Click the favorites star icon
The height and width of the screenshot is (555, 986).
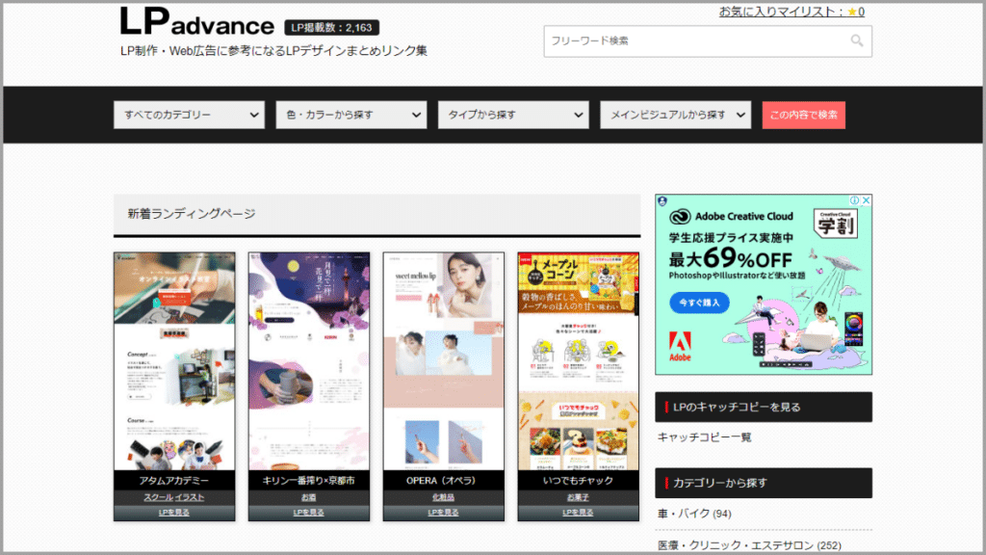pos(851,13)
